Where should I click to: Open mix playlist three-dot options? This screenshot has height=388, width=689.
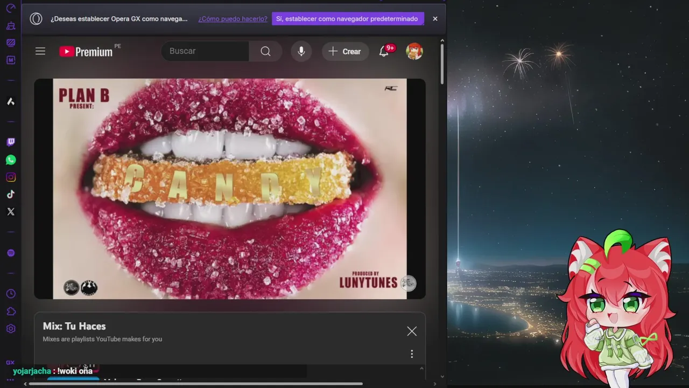tap(412, 354)
